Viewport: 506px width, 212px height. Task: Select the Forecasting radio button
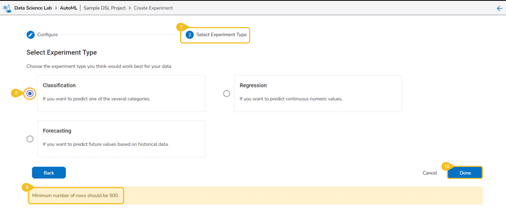tap(30, 139)
